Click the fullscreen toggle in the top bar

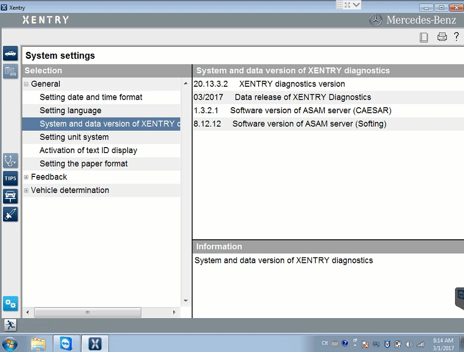click(347, 5)
